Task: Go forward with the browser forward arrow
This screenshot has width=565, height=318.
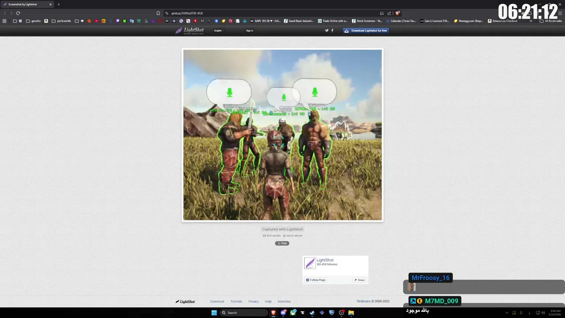Action: click(x=11, y=13)
